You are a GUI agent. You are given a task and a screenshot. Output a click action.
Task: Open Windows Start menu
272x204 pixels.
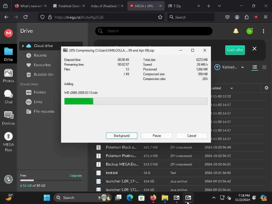47,198
